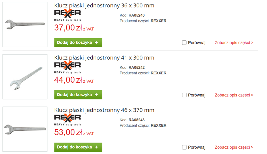Click the 37,00 zł price
Screen dimensions: 267x154
pos(68,28)
